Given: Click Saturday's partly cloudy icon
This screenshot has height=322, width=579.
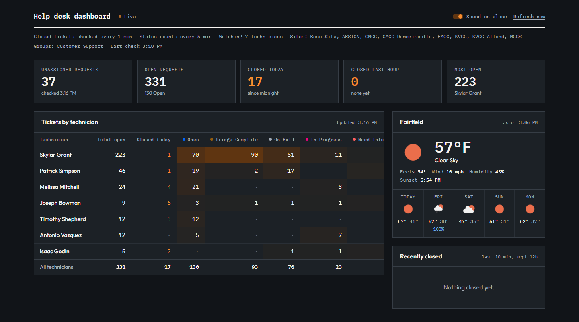Looking at the screenshot, I should click(x=469, y=209).
